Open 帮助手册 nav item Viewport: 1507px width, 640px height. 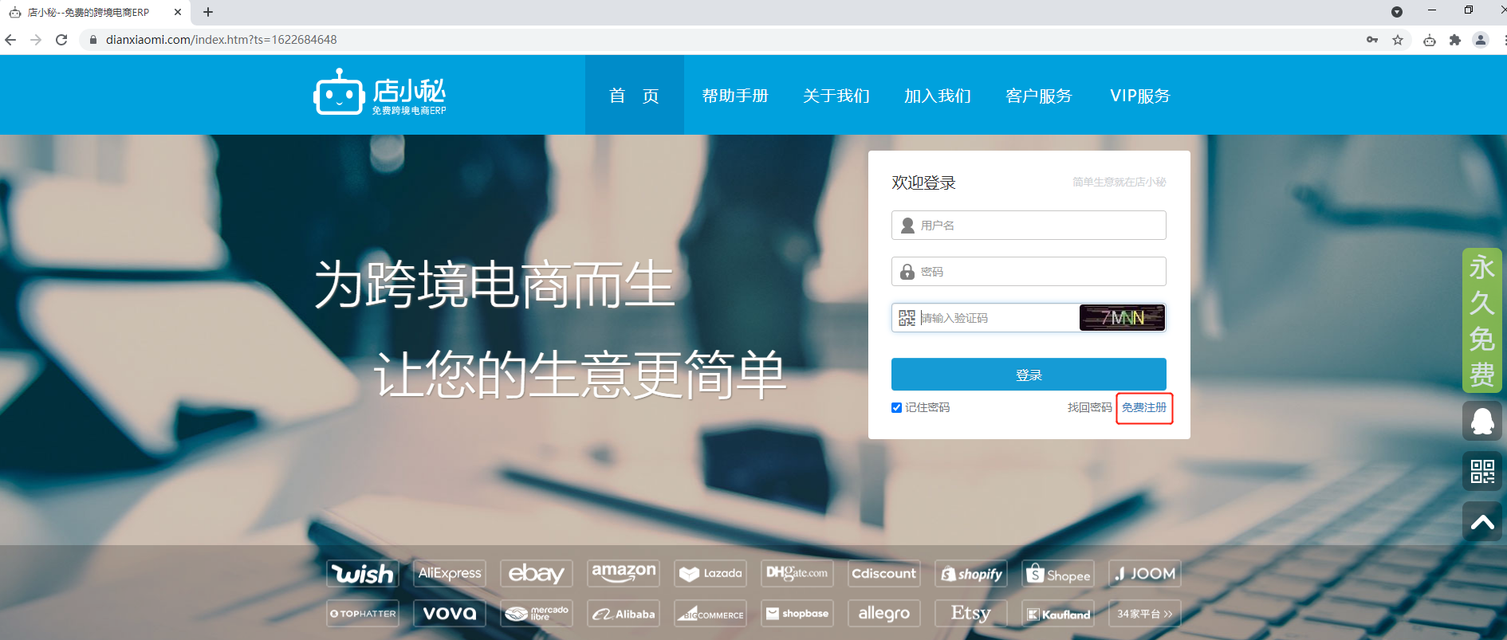[735, 96]
